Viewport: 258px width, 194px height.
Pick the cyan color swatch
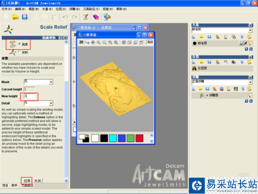pos(113,138)
